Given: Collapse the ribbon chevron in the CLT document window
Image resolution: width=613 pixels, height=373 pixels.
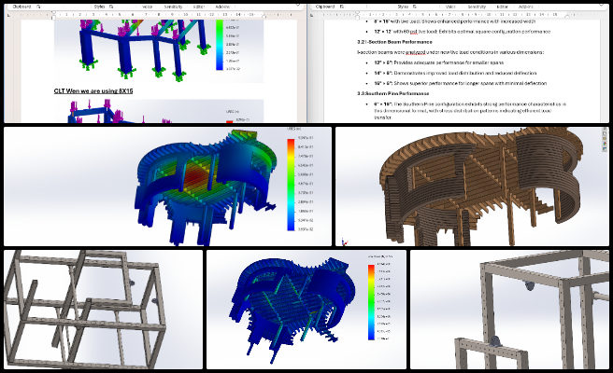Looking at the screenshot, I should tap(298, 6).
